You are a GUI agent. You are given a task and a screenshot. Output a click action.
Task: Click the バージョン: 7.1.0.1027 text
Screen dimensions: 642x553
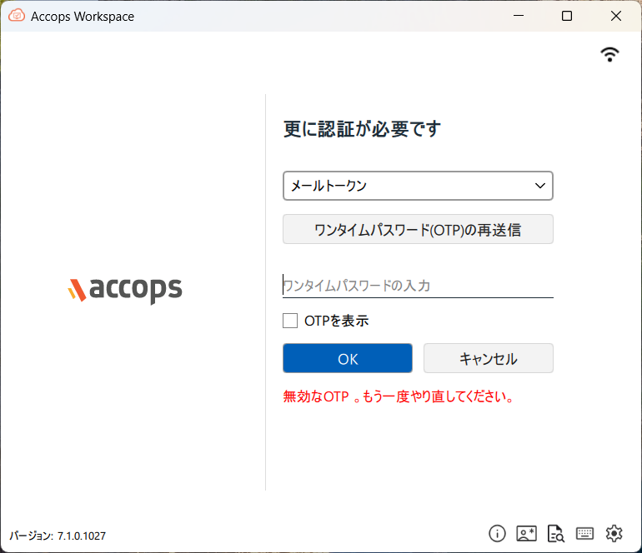[x=58, y=536]
